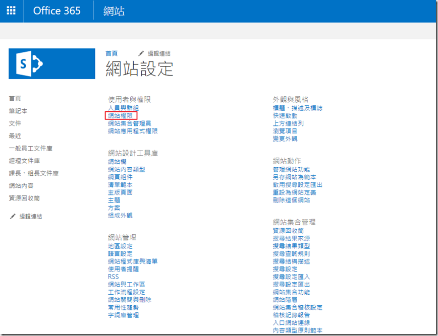
Task: Open 資源回收筒 in left navigation
Action: point(24,198)
